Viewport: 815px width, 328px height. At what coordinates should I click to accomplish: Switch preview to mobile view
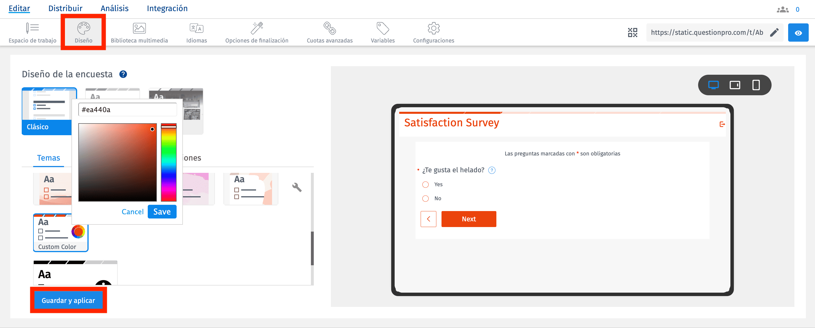(756, 85)
